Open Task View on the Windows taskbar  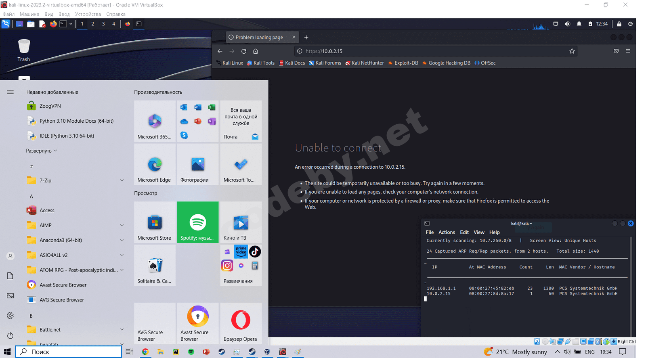click(x=129, y=352)
